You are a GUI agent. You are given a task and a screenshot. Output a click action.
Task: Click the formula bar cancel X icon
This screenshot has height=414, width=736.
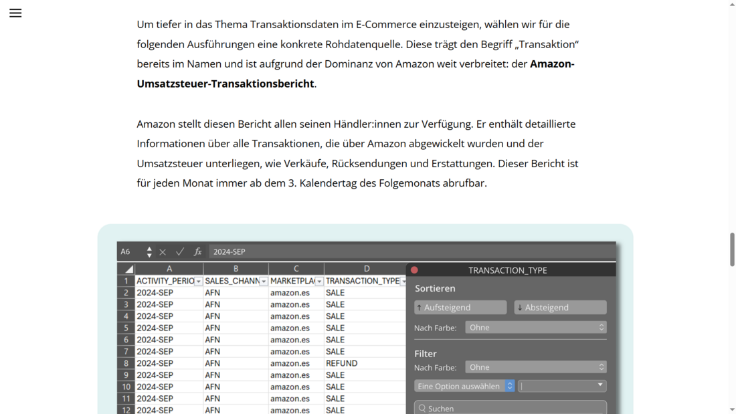pos(163,252)
